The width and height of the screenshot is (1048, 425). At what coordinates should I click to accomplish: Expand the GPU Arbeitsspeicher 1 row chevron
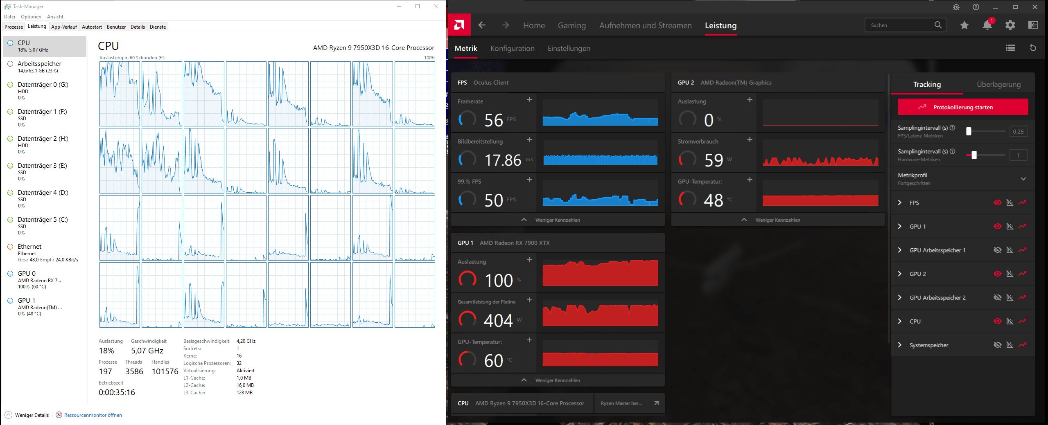coord(899,250)
